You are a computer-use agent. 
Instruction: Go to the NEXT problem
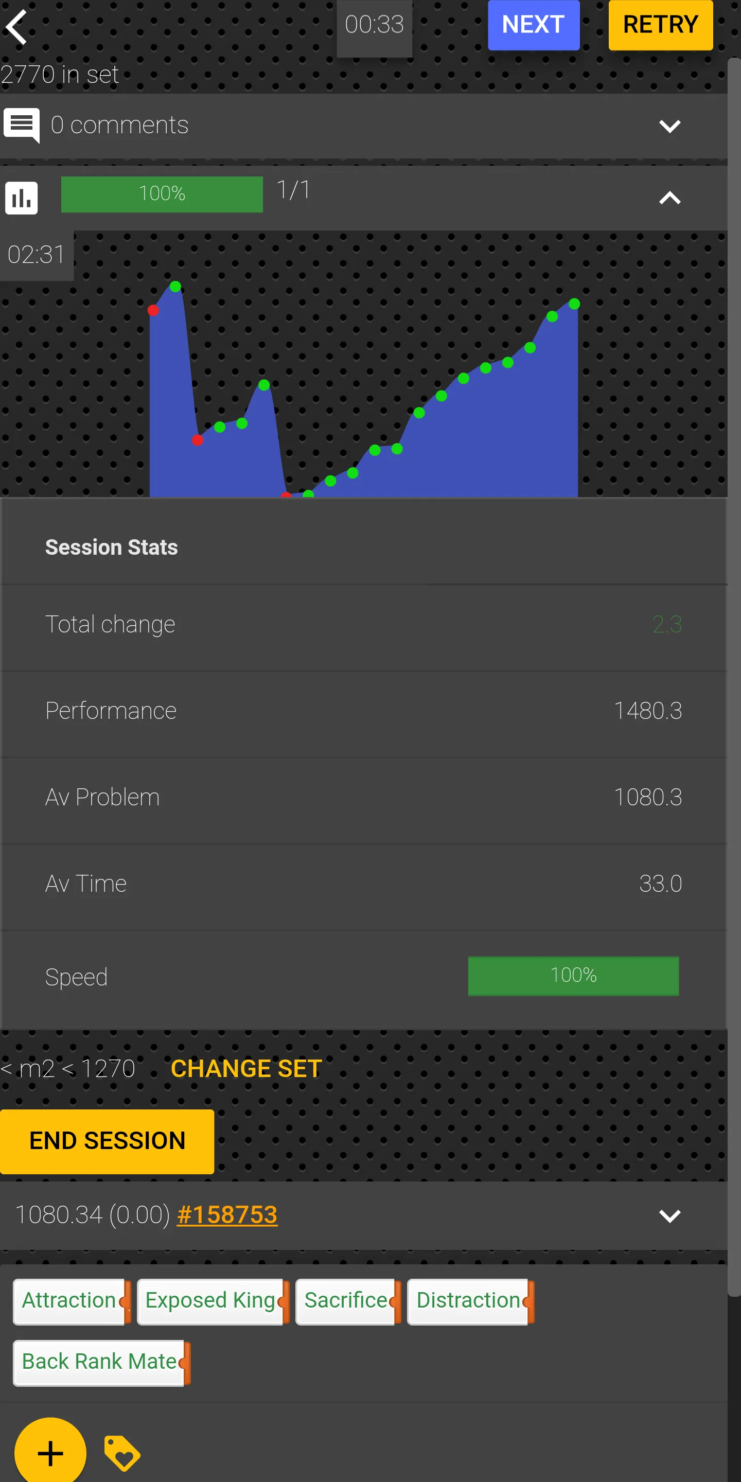[x=533, y=25]
